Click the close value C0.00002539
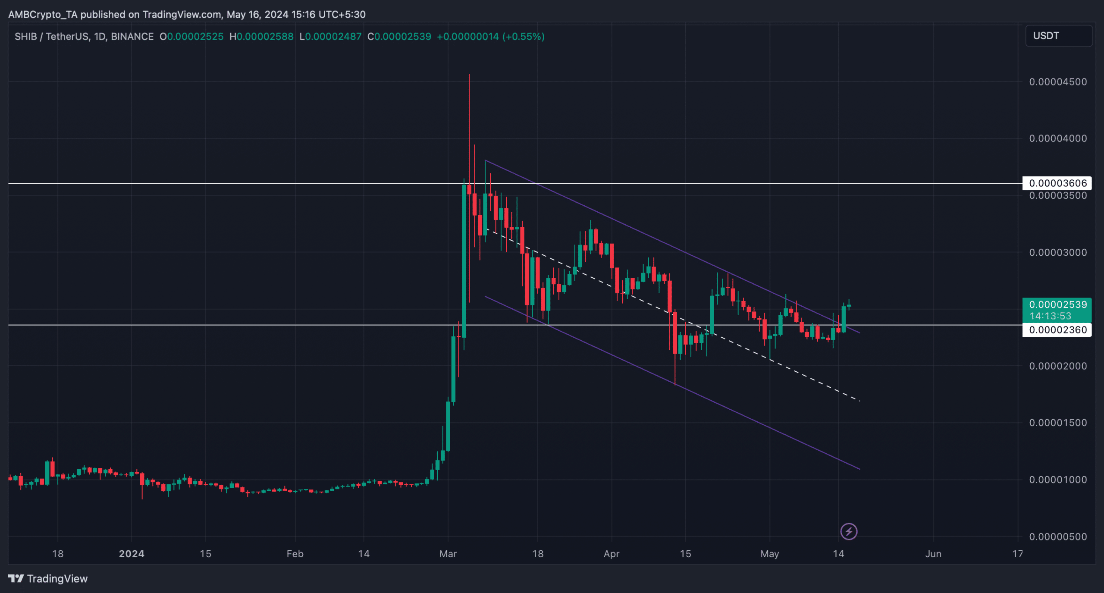The height and width of the screenshot is (593, 1104). coord(399,37)
